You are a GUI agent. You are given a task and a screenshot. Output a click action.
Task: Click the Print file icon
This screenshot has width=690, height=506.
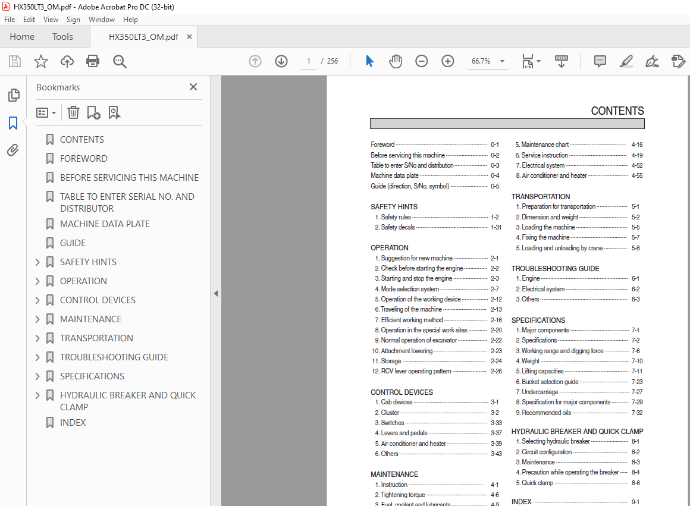93,61
